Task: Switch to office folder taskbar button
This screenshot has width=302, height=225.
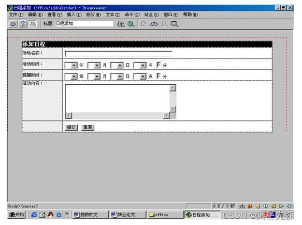Action: coord(165,215)
